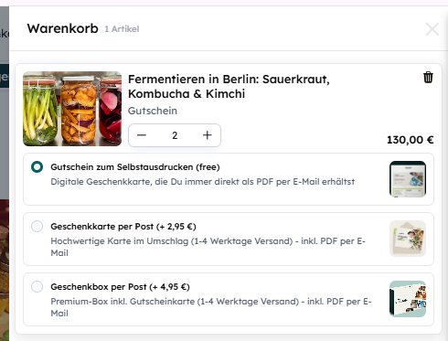Increase voucher quantity with the plus icon
The height and width of the screenshot is (341, 448).
pyautogui.click(x=208, y=135)
